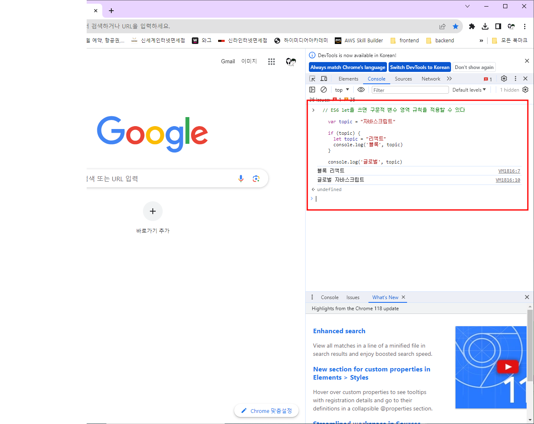The width and height of the screenshot is (534, 424).
Task: Open the 와그 bookmark
Action: 202,40
